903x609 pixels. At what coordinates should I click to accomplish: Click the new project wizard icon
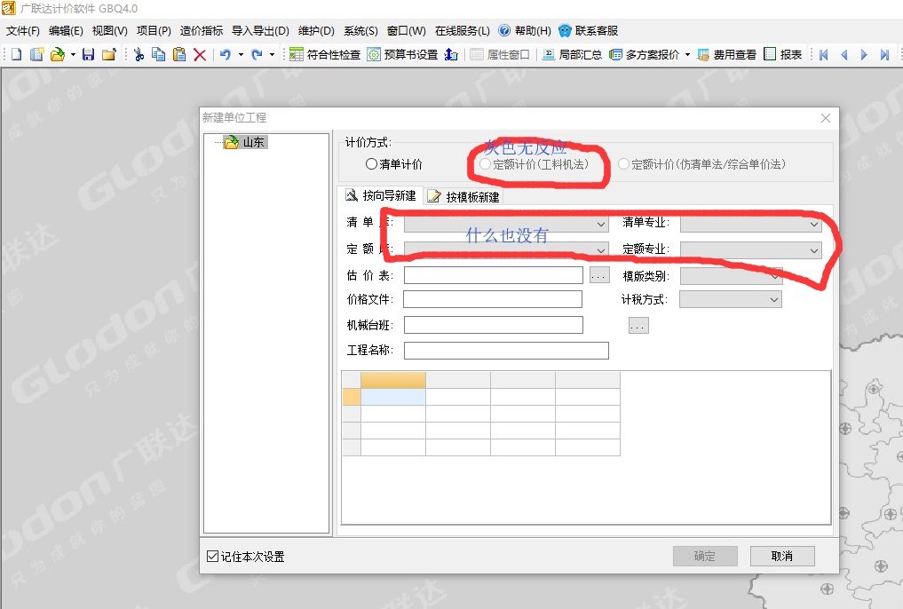37,55
